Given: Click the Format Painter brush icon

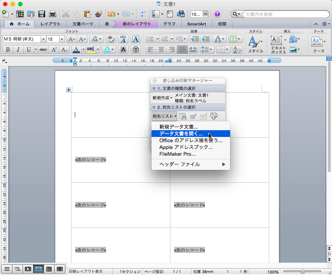Looking at the screenshot, I should (x=99, y=14).
